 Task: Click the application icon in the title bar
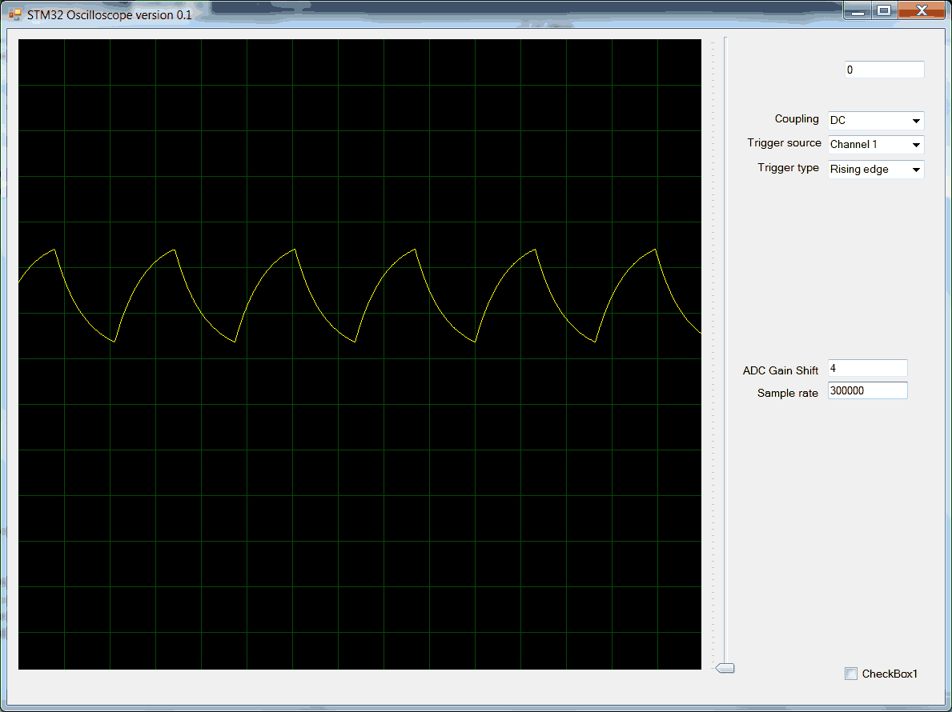point(15,14)
